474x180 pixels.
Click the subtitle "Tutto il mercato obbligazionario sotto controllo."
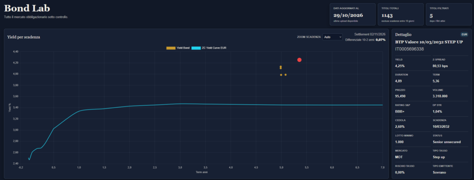36,17
